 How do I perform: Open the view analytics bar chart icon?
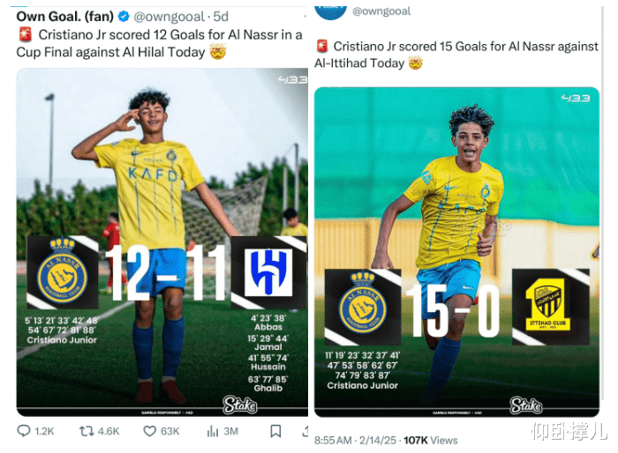coord(213,431)
